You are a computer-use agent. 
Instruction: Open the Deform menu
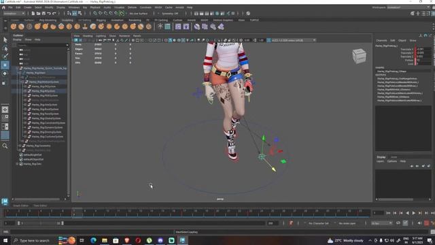coord(132,7)
